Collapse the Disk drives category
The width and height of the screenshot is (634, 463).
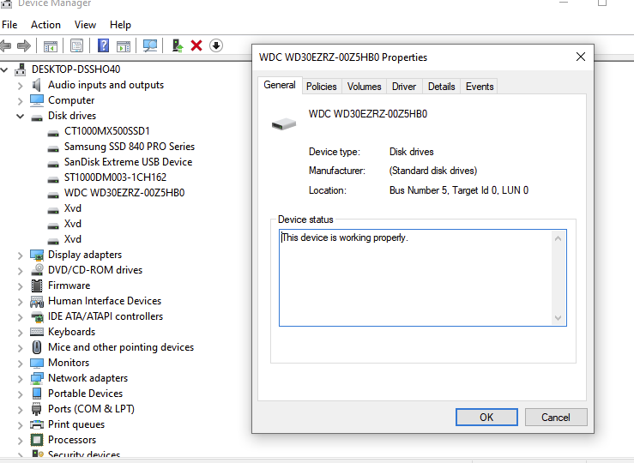pyautogui.click(x=20, y=116)
